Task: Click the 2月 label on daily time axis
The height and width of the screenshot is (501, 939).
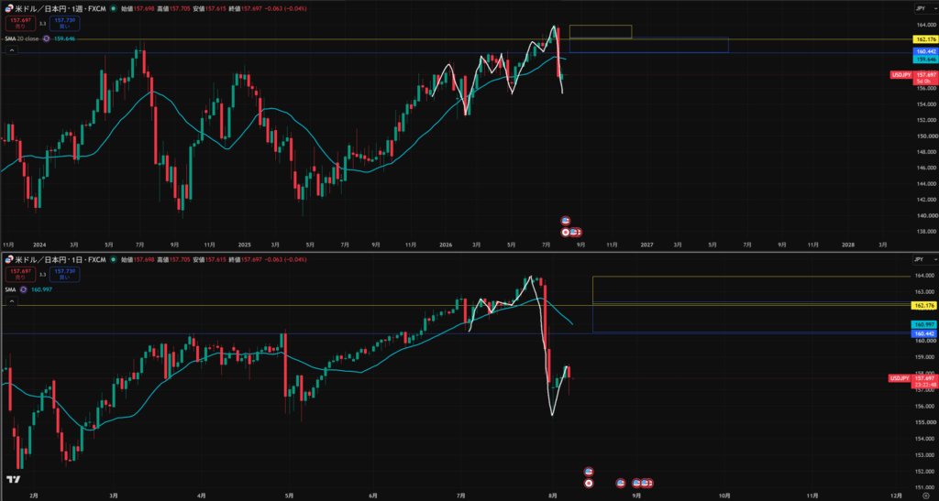Action: (x=34, y=496)
